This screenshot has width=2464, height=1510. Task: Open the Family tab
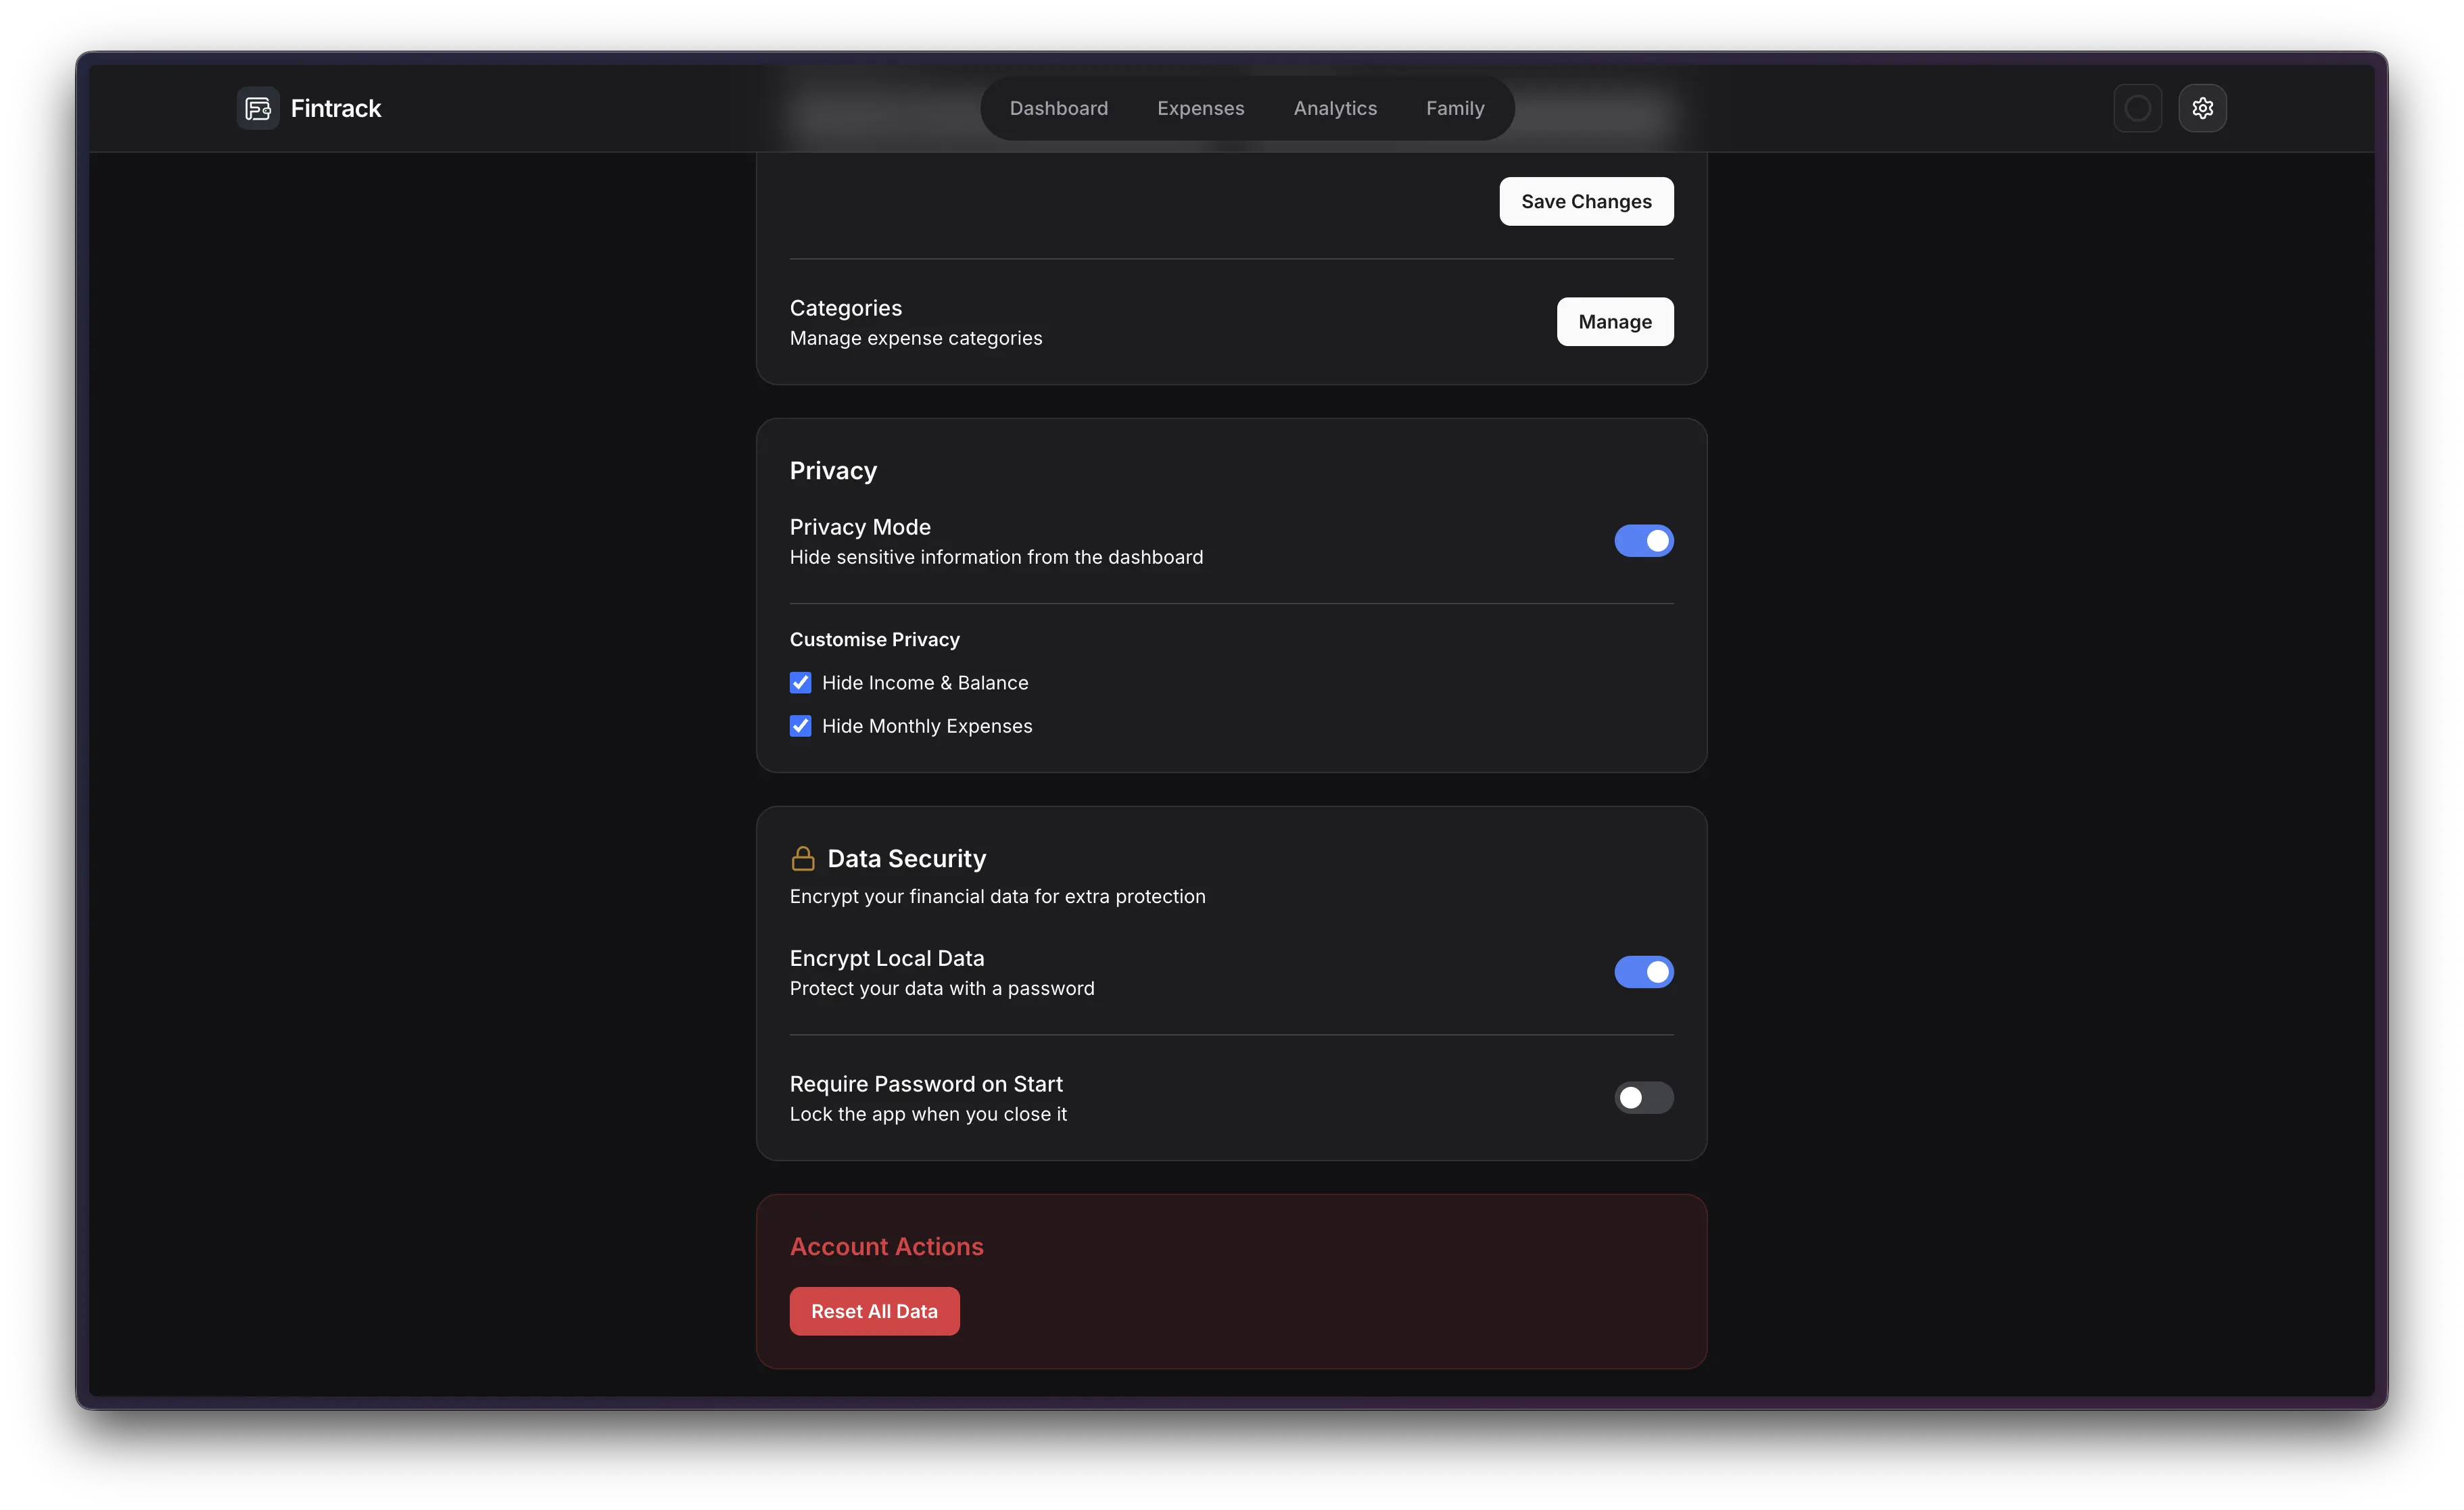coord(1455,108)
